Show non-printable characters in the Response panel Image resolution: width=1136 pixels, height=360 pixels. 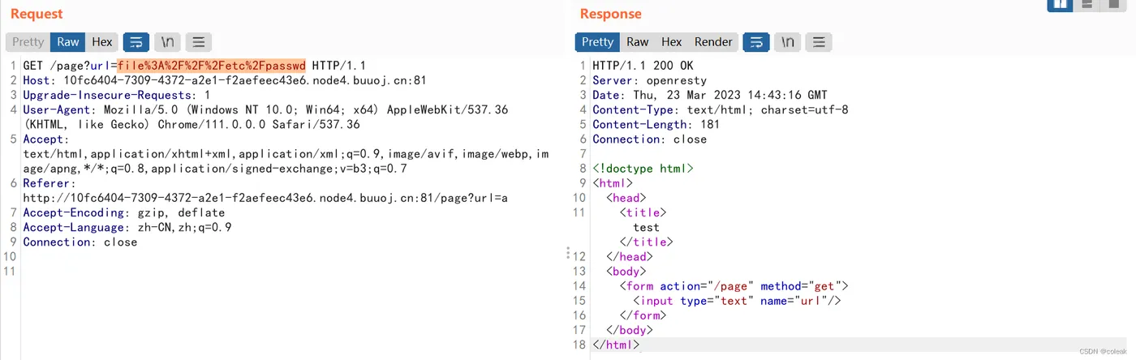click(787, 42)
